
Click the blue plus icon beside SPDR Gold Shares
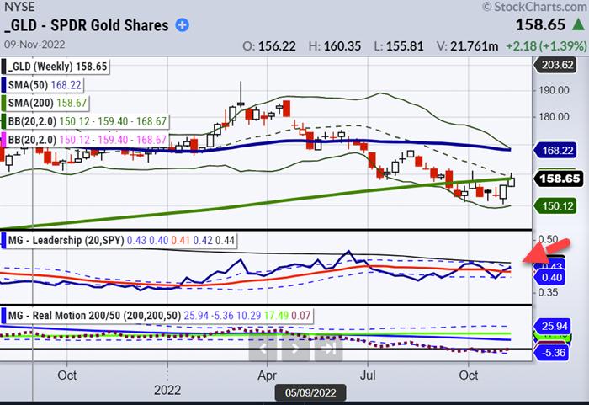tap(182, 25)
